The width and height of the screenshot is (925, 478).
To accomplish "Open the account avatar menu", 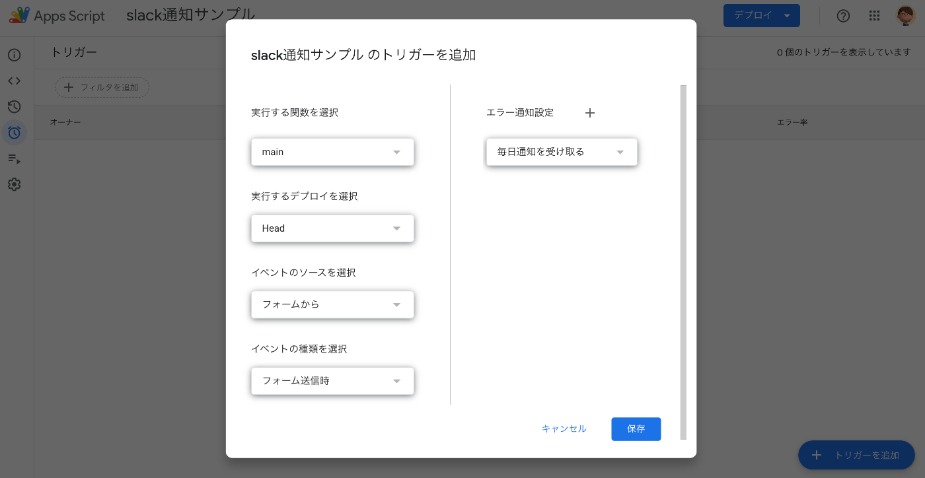I will click(905, 16).
